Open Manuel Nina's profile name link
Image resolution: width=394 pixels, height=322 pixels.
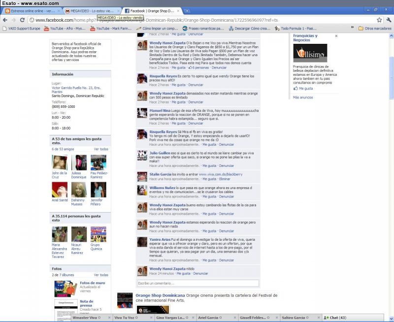[160, 110]
